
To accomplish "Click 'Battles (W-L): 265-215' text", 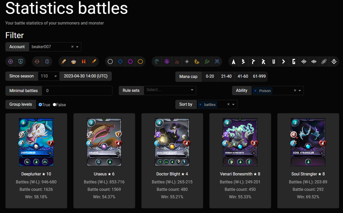I will coord(172,182).
